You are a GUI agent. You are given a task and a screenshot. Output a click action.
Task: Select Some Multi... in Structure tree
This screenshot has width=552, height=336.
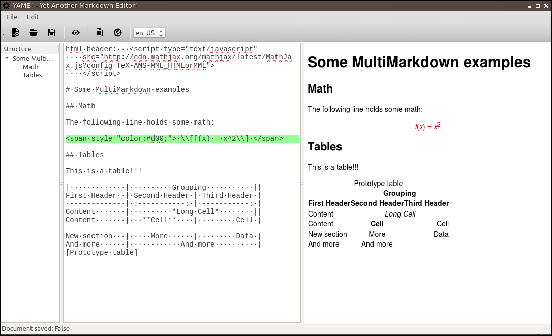[x=33, y=59]
